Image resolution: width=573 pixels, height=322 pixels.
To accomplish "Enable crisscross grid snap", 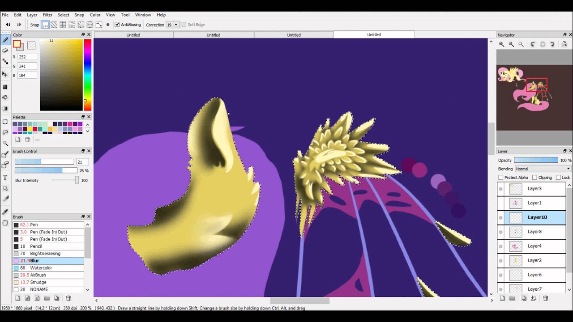I will (x=63, y=25).
